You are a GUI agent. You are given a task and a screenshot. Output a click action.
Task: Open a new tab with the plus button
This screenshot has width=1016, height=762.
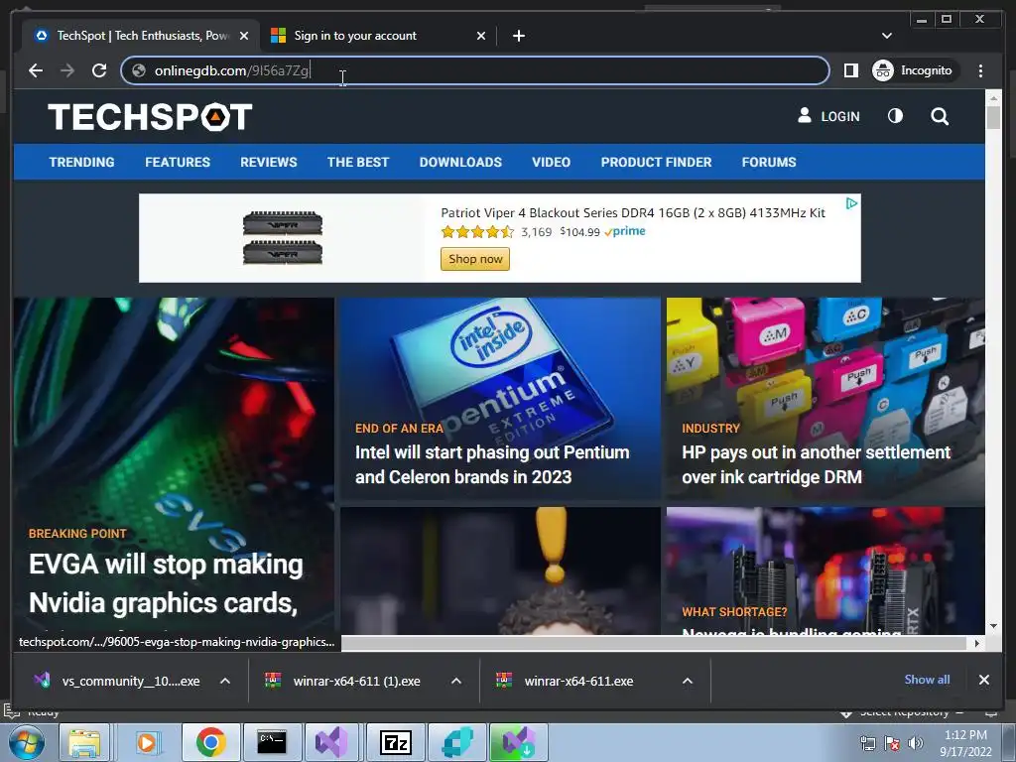tap(518, 36)
